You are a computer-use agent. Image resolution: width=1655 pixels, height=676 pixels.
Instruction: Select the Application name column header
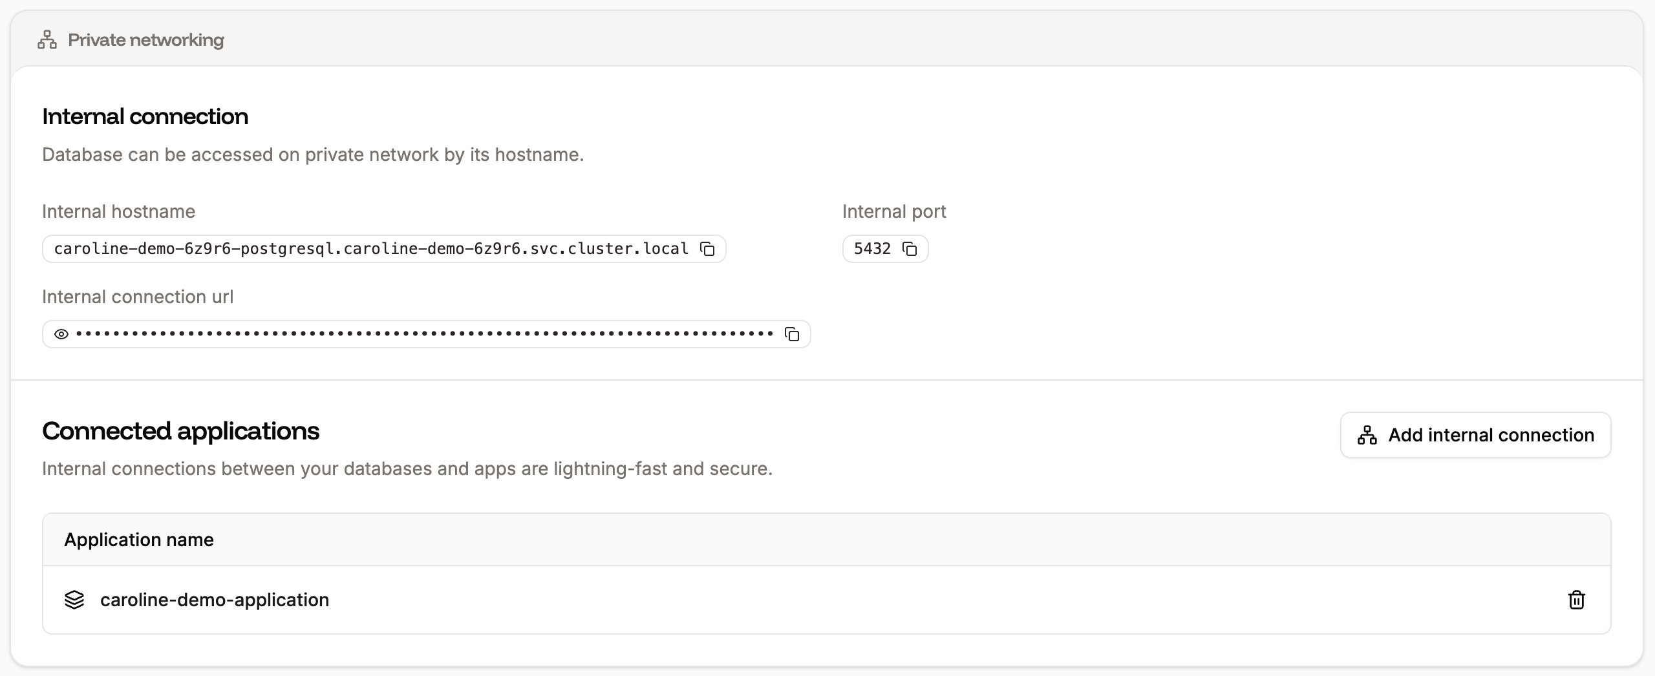click(138, 539)
